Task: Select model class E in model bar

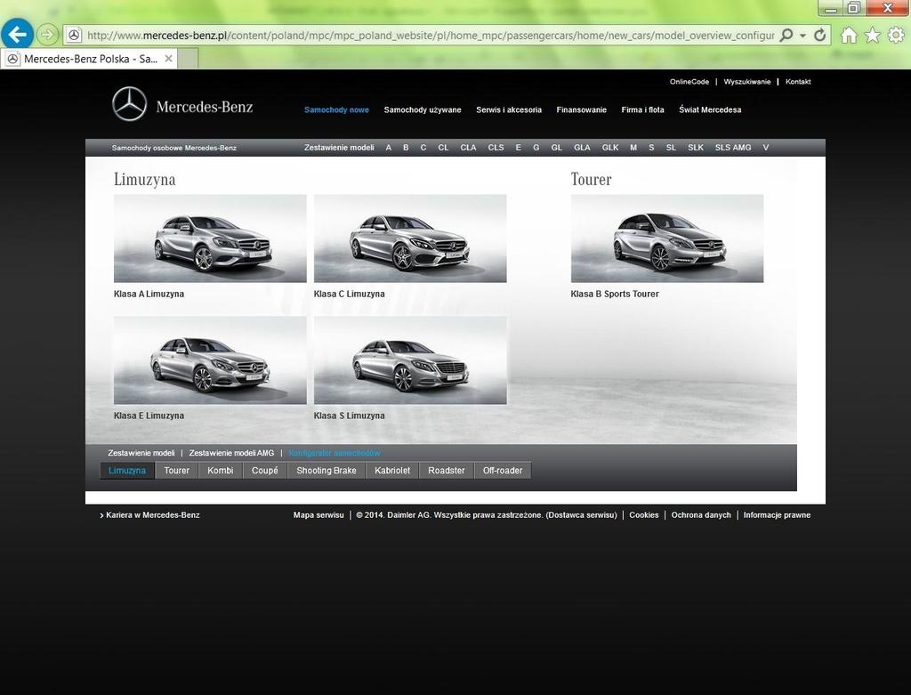Action: click(519, 148)
